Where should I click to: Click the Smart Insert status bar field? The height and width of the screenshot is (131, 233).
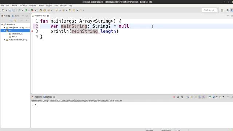point(166,130)
